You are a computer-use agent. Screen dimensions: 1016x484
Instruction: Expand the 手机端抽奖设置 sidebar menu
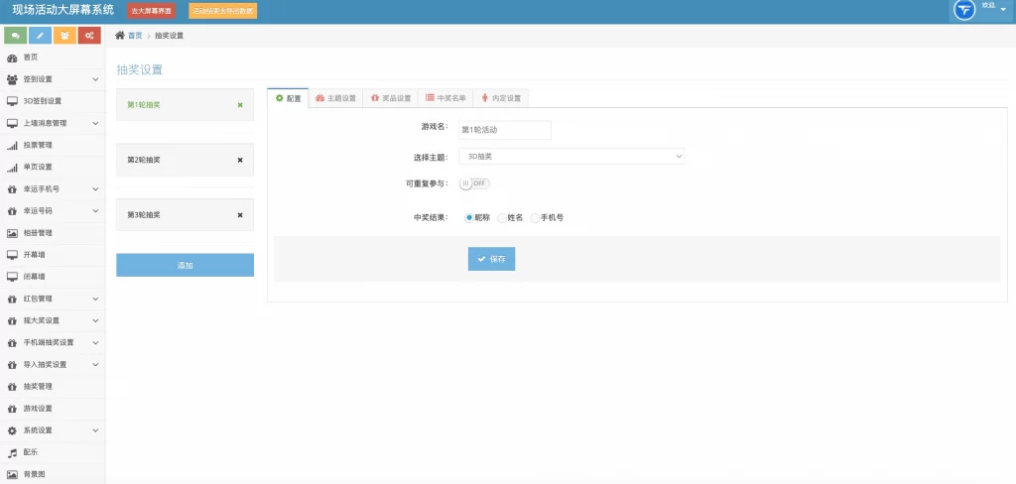click(52, 343)
